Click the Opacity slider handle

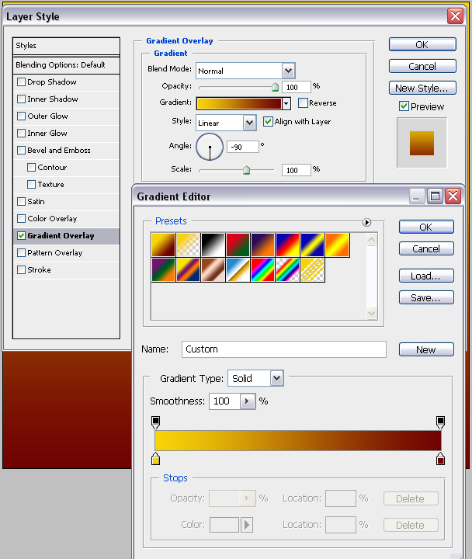coord(276,87)
